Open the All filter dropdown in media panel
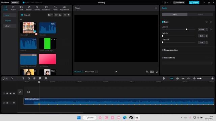This screenshot has height=121, width=216. (x=66, y=15)
